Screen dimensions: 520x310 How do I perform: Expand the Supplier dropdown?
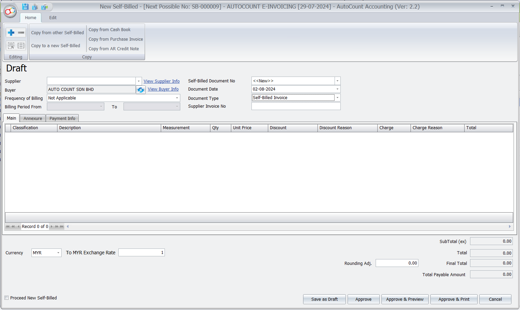coord(139,81)
